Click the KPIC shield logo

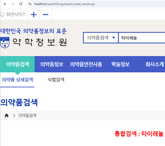pyautogui.click(x=5, y=42)
